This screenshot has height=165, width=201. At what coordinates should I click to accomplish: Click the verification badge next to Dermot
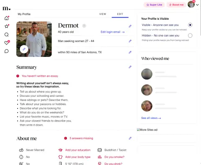click(x=84, y=26)
